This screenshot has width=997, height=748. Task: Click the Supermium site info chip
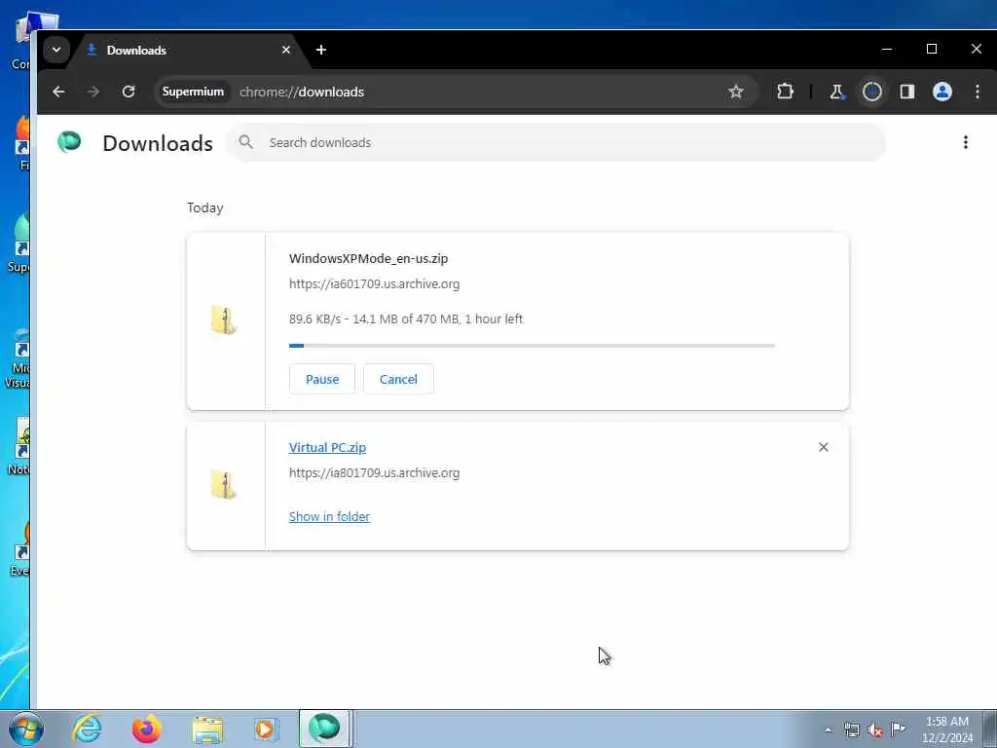coord(193,92)
